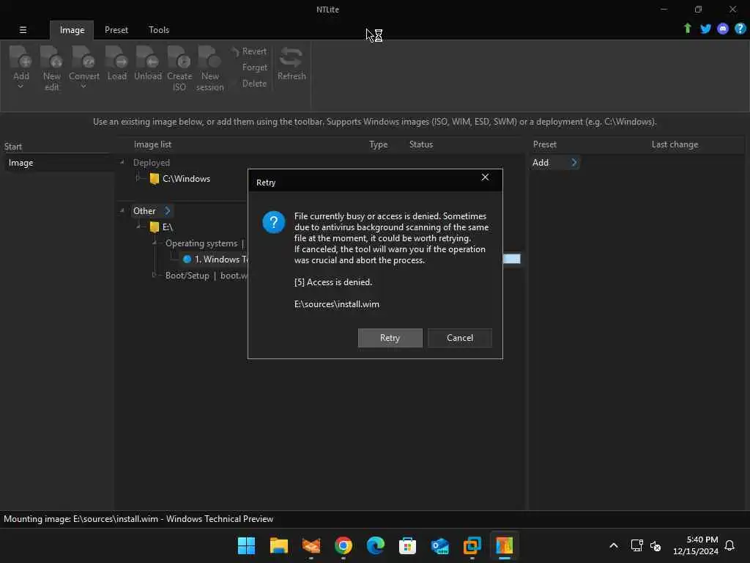Click the Status column header
750x563 pixels.
pyautogui.click(x=421, y=144)
